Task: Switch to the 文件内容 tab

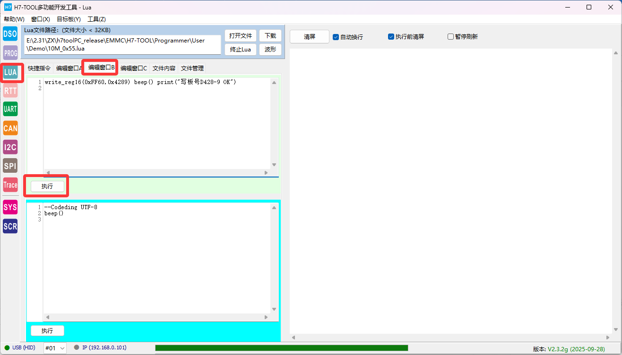Action: [x=164, y=68]
